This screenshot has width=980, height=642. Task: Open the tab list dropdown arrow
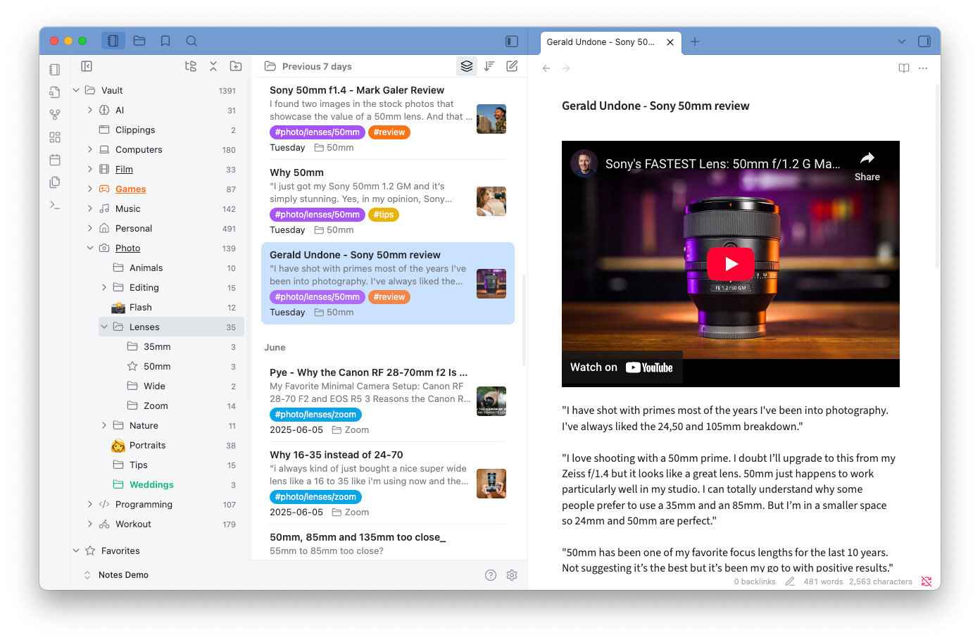(902, 42)
